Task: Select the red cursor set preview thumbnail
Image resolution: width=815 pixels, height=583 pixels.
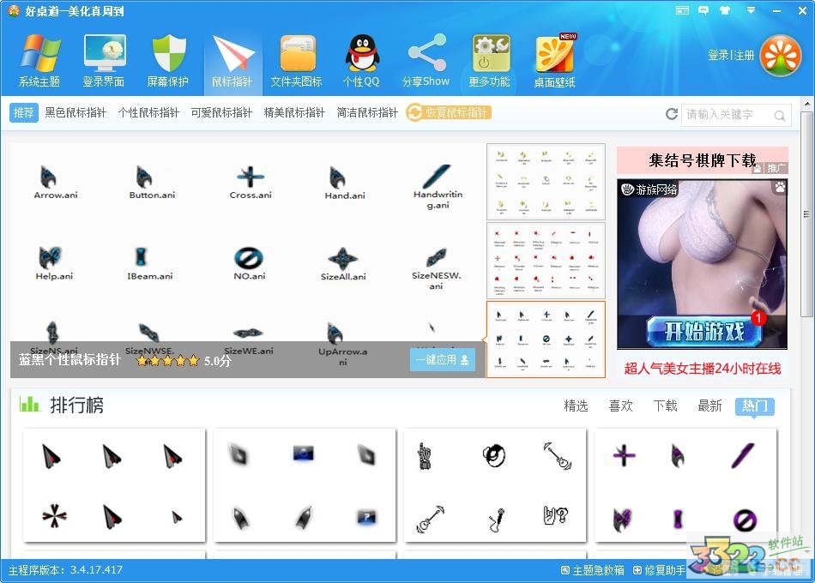Action: click(x=546, y=261)
